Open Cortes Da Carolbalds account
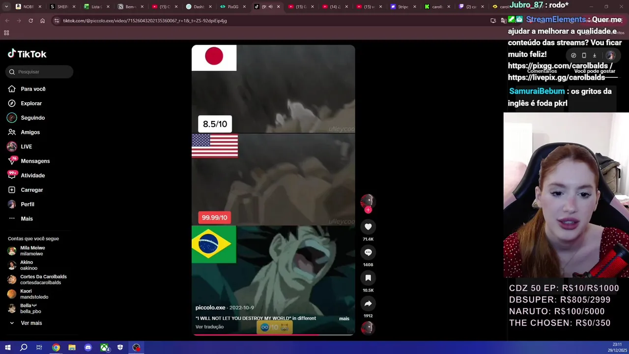Screen dimensions: 629x354 (37, 279)
